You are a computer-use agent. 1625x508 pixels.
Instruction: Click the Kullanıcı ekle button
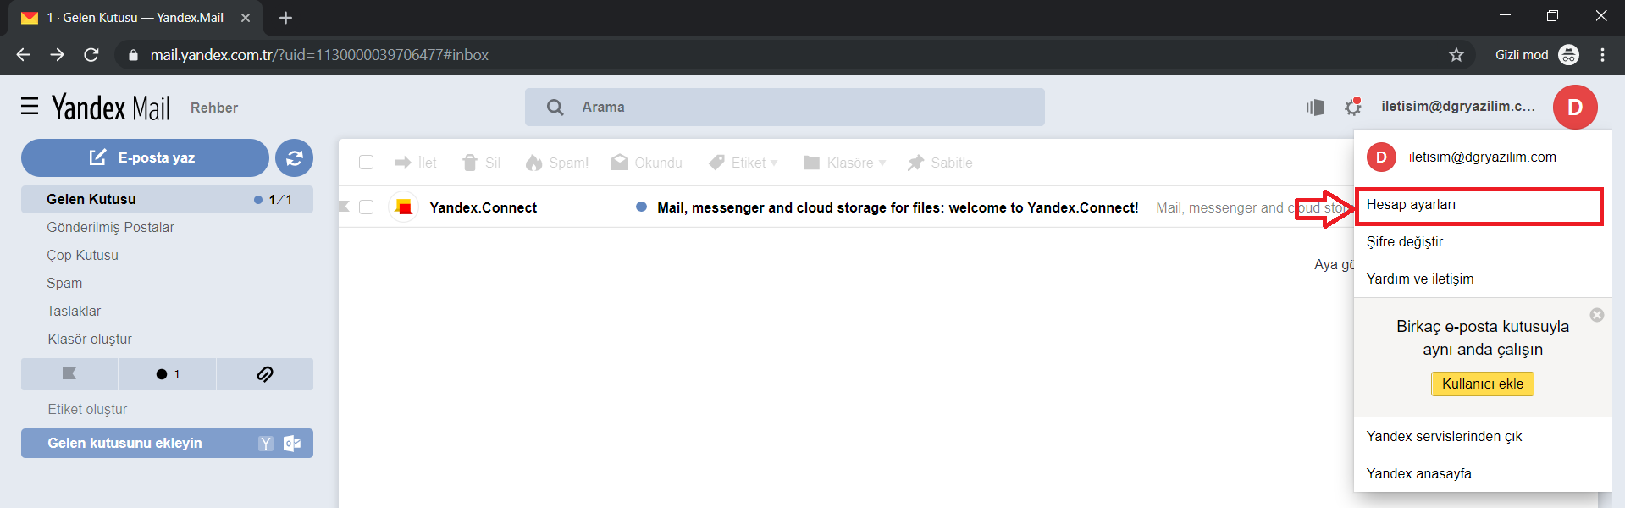click(1483, 384)
